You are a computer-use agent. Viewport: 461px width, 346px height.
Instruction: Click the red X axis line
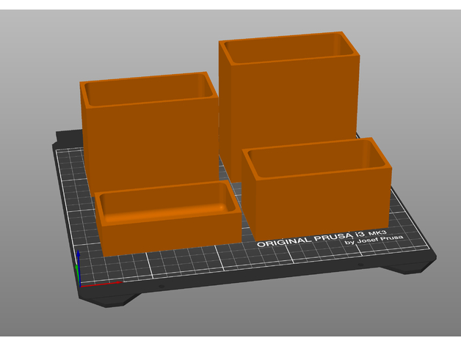(x=103, y=284)
